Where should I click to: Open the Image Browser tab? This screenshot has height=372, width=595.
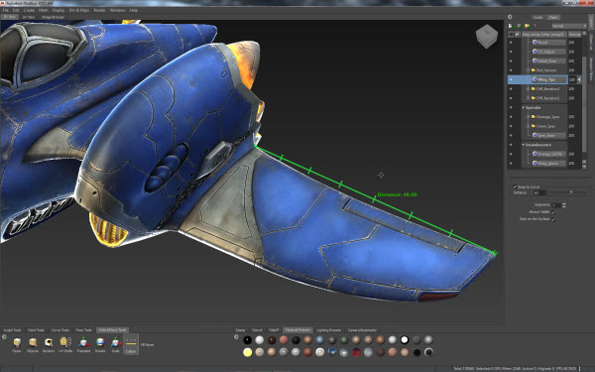[53, 17]
